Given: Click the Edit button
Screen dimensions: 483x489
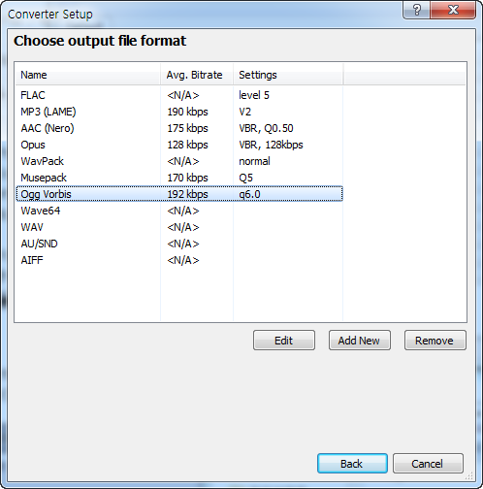Looking at the screenshot, I should tap(284, 341).
